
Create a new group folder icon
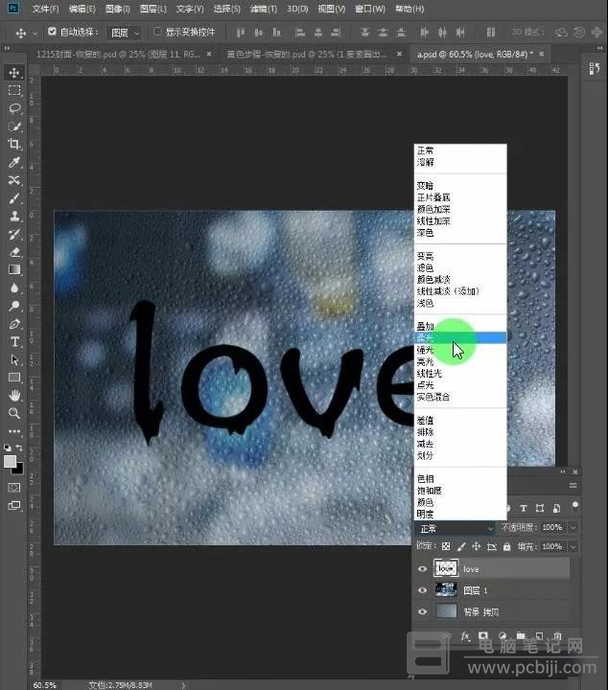(521, 636)
